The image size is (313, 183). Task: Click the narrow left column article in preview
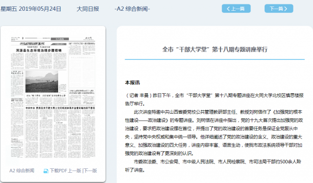17,83
